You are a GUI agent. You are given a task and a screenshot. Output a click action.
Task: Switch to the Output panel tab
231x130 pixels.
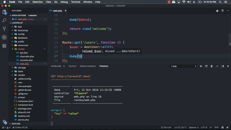click(x=73, y=66)
